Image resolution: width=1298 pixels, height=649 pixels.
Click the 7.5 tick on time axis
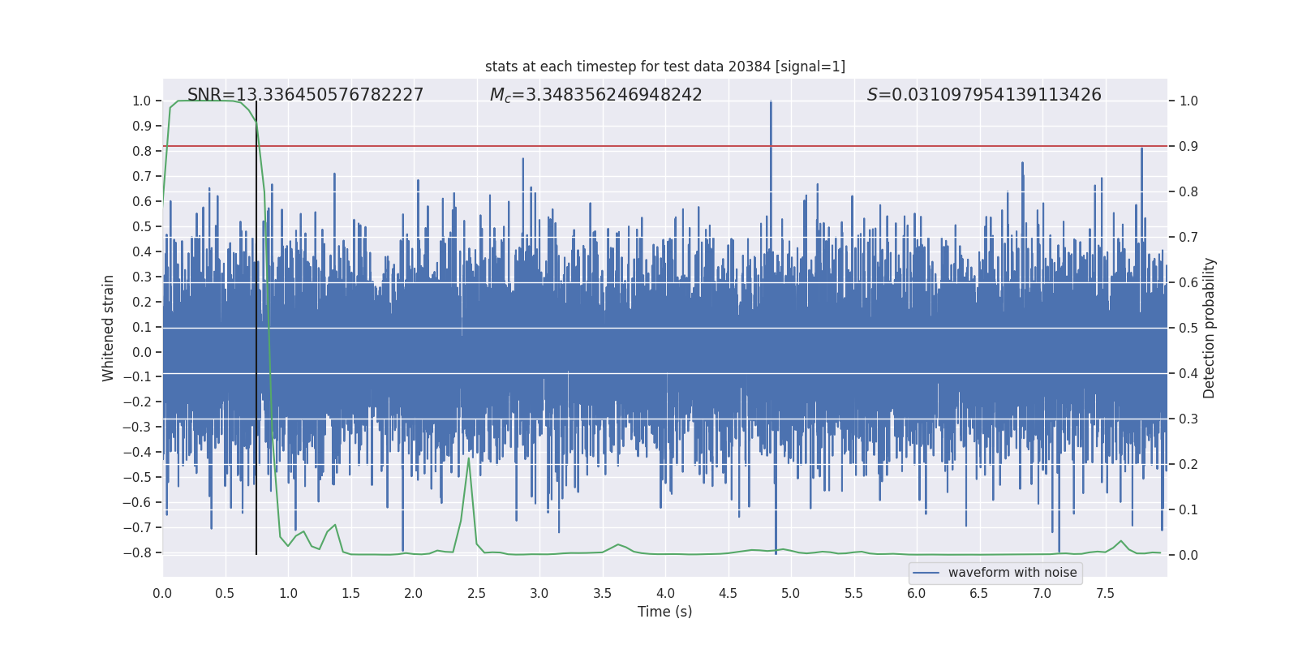click(x=1105, y=593)
